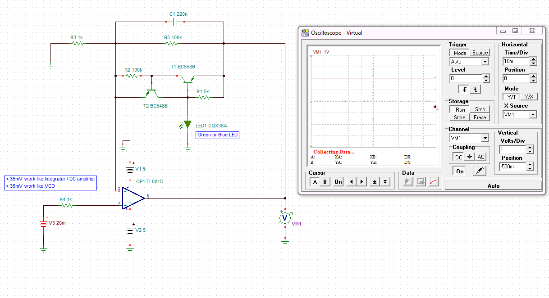549x298 pixels.
Task: Move cursor right with arrow button
Action: [361, 181]
